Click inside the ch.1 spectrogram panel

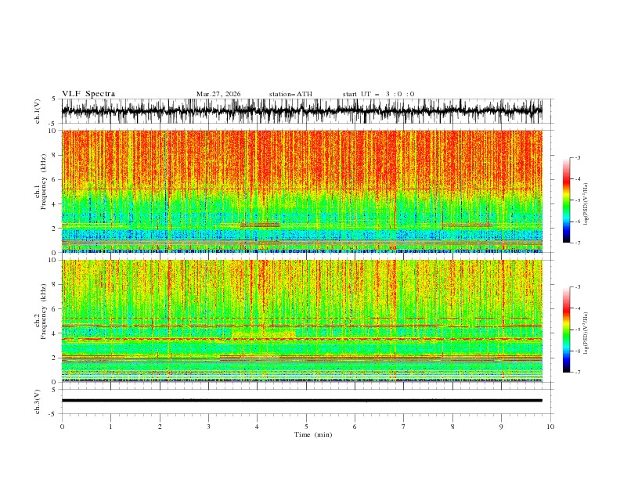click(x=302, y=191)
